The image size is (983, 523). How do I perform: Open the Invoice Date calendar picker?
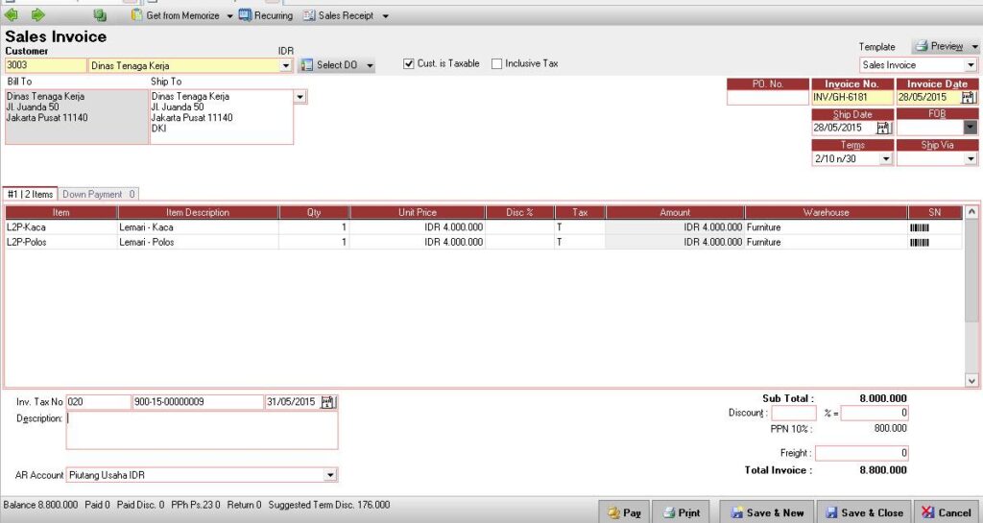click(968, 97)
